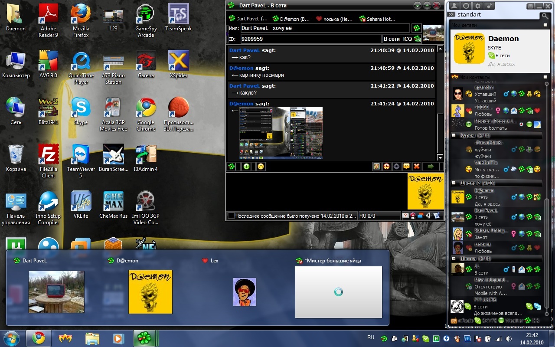Collapse the Мои контакты section

[545, 77]
